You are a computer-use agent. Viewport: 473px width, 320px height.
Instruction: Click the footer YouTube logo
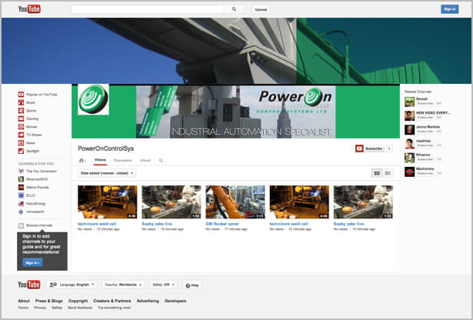tap(29, 285)
